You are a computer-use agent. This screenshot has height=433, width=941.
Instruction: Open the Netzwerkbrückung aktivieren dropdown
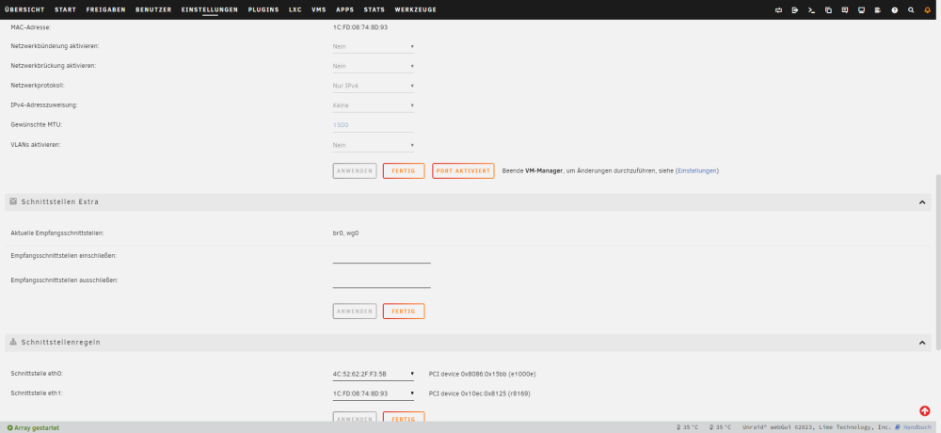[374, 66]
